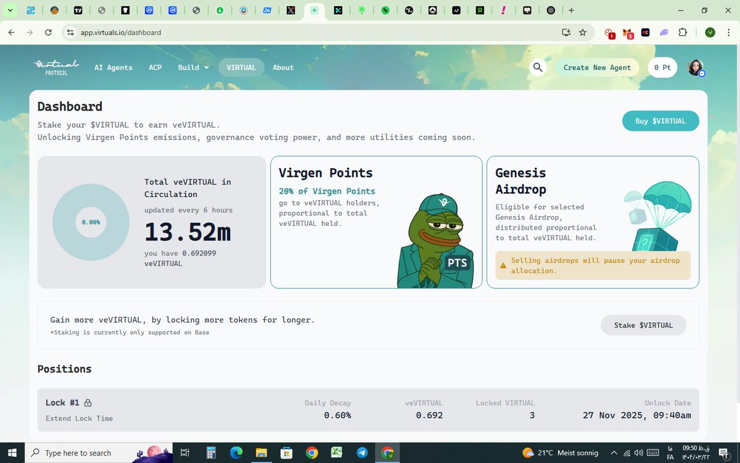740x463 pixels.
Task: Go back with browser back arrow
Action: (x=12, y=32)
